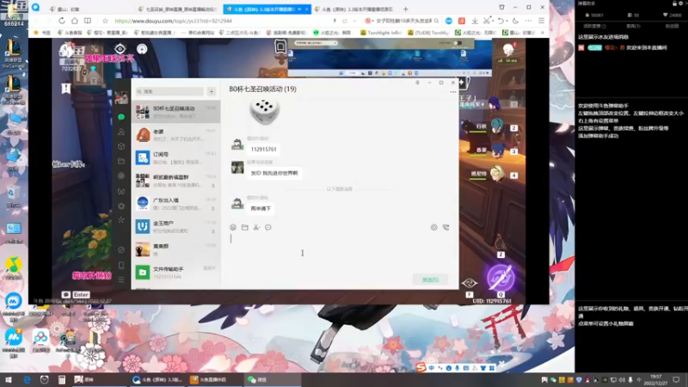Open Windows notification center icon
The height and width of the screenshot is (387, 688).
pyautogui.click(x=676, y=379)
